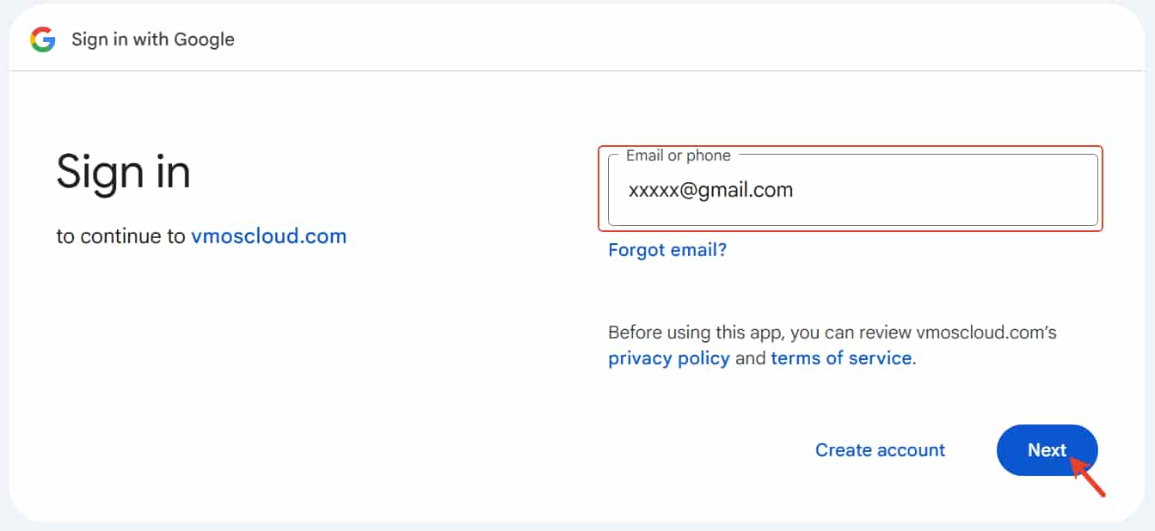Screen dimensions: 1155x531
Task: Start account creation with Create account link
Action: pos(880,449)
